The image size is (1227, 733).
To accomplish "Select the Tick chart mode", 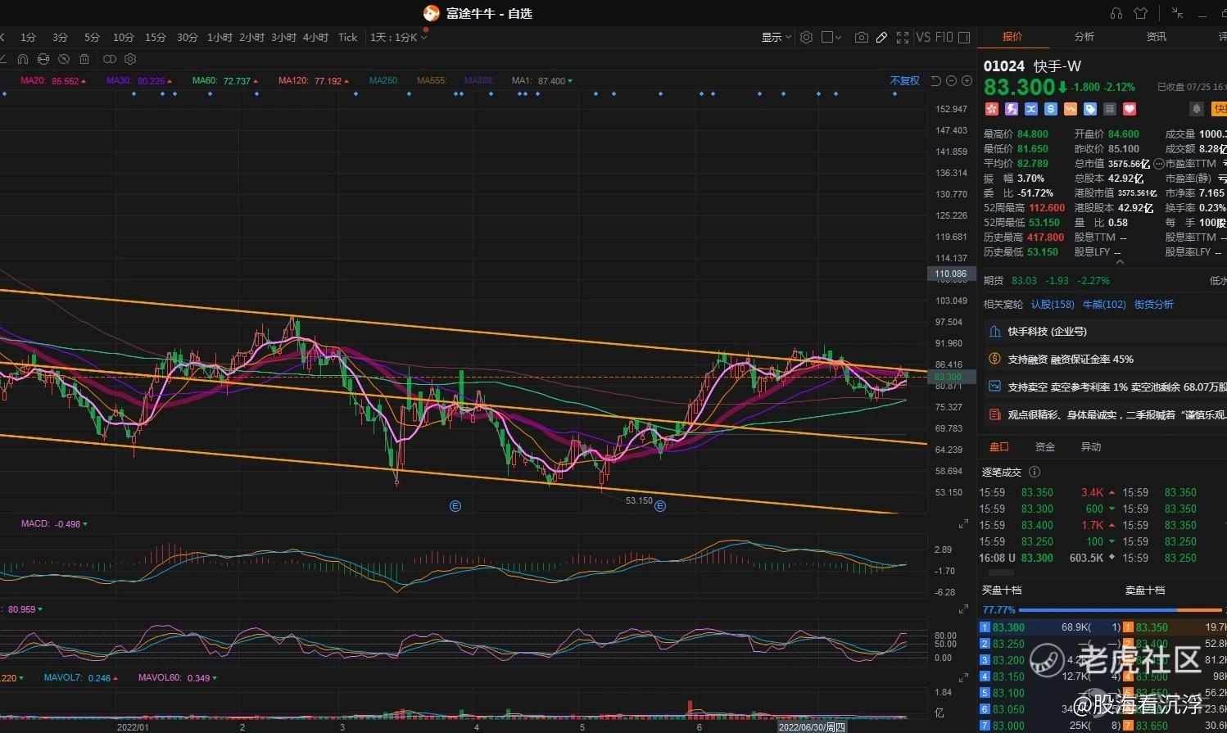I will coord(348,37).
